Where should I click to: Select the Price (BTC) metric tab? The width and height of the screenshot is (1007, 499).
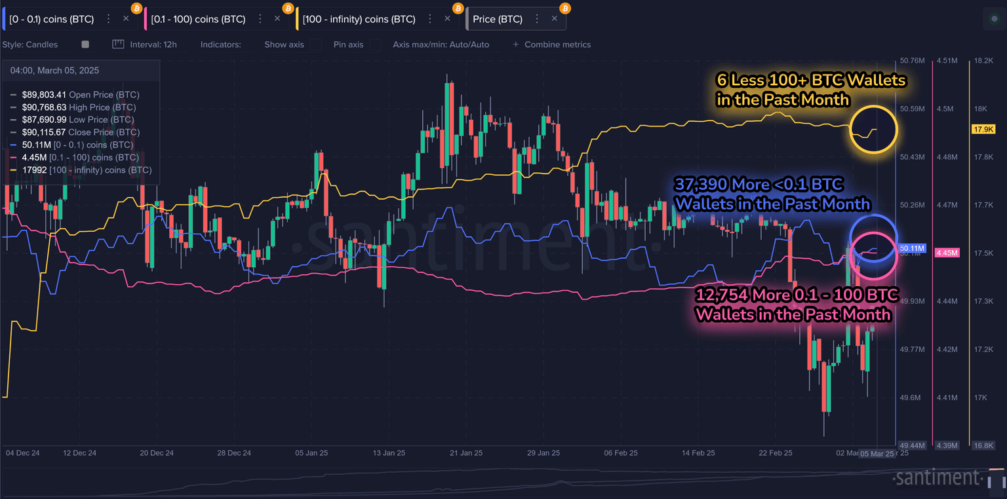tap(497, 19)
